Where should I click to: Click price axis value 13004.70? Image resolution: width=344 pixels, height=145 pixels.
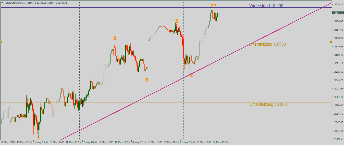[338, 97]
